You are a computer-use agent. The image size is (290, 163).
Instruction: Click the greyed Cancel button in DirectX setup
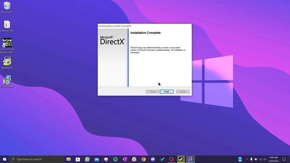pyautogui.click(x=183, y=91)
